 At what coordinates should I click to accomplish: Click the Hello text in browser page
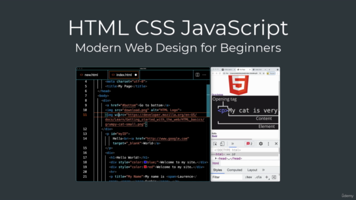(214, 133)
